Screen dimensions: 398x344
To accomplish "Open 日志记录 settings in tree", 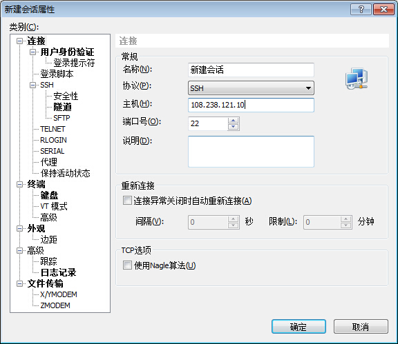I will point(58,272).
